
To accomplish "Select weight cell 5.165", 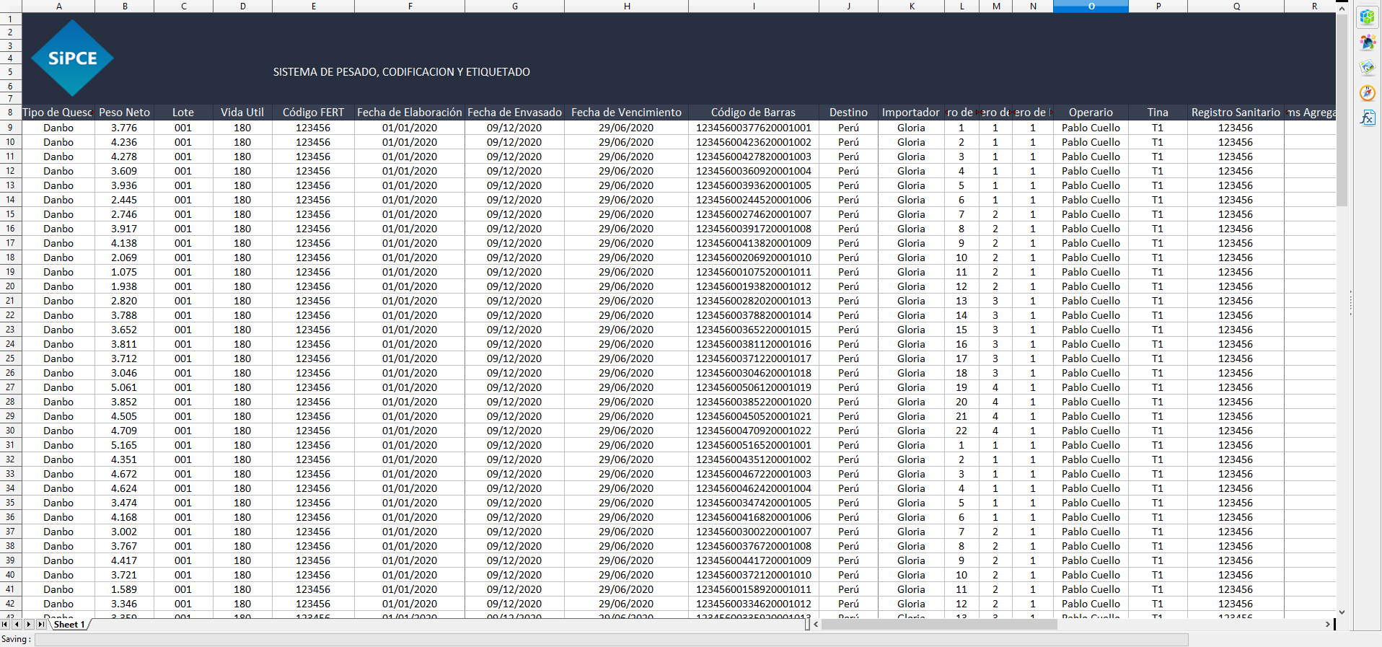I will click(125, 445).
